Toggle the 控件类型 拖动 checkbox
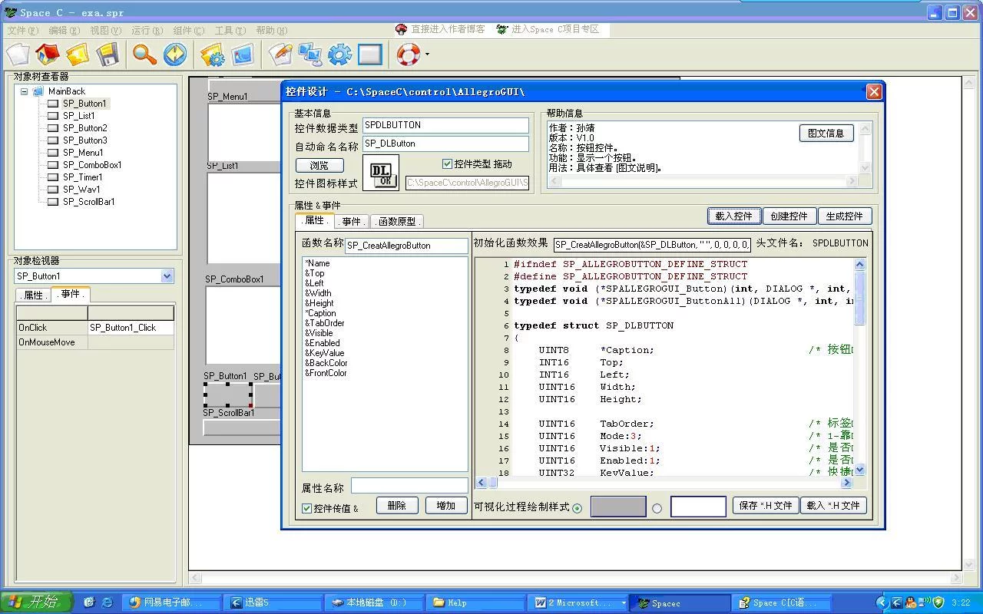 point(447,163)
